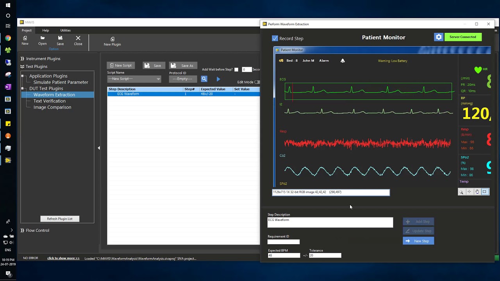Create a new project with New icon
Screen dimensions: 500x281
click(x=25, y=41)
